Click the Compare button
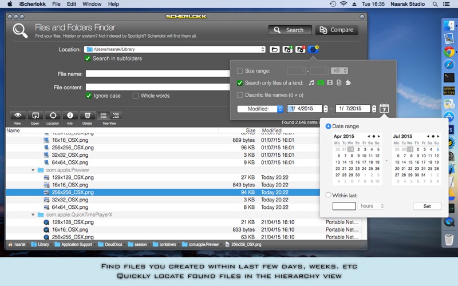The width and height of the screenshot is (458, 286). (337, 30)
